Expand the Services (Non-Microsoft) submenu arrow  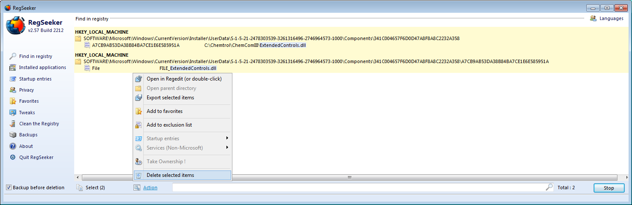(227, 147)
